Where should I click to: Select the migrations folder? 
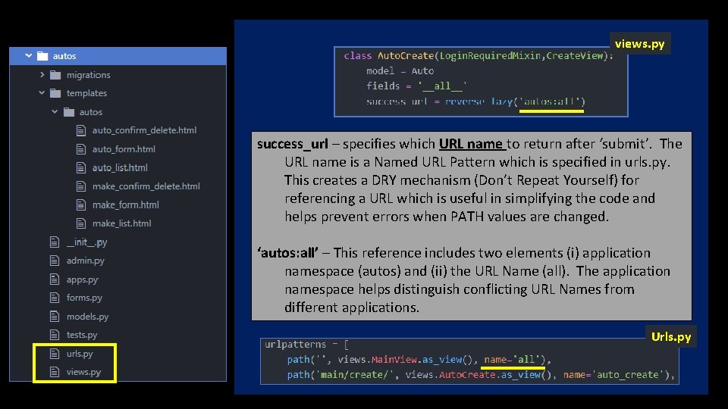88,75
